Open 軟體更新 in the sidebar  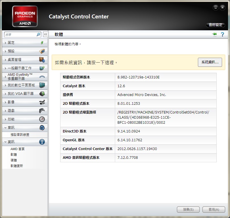[17, 166]
